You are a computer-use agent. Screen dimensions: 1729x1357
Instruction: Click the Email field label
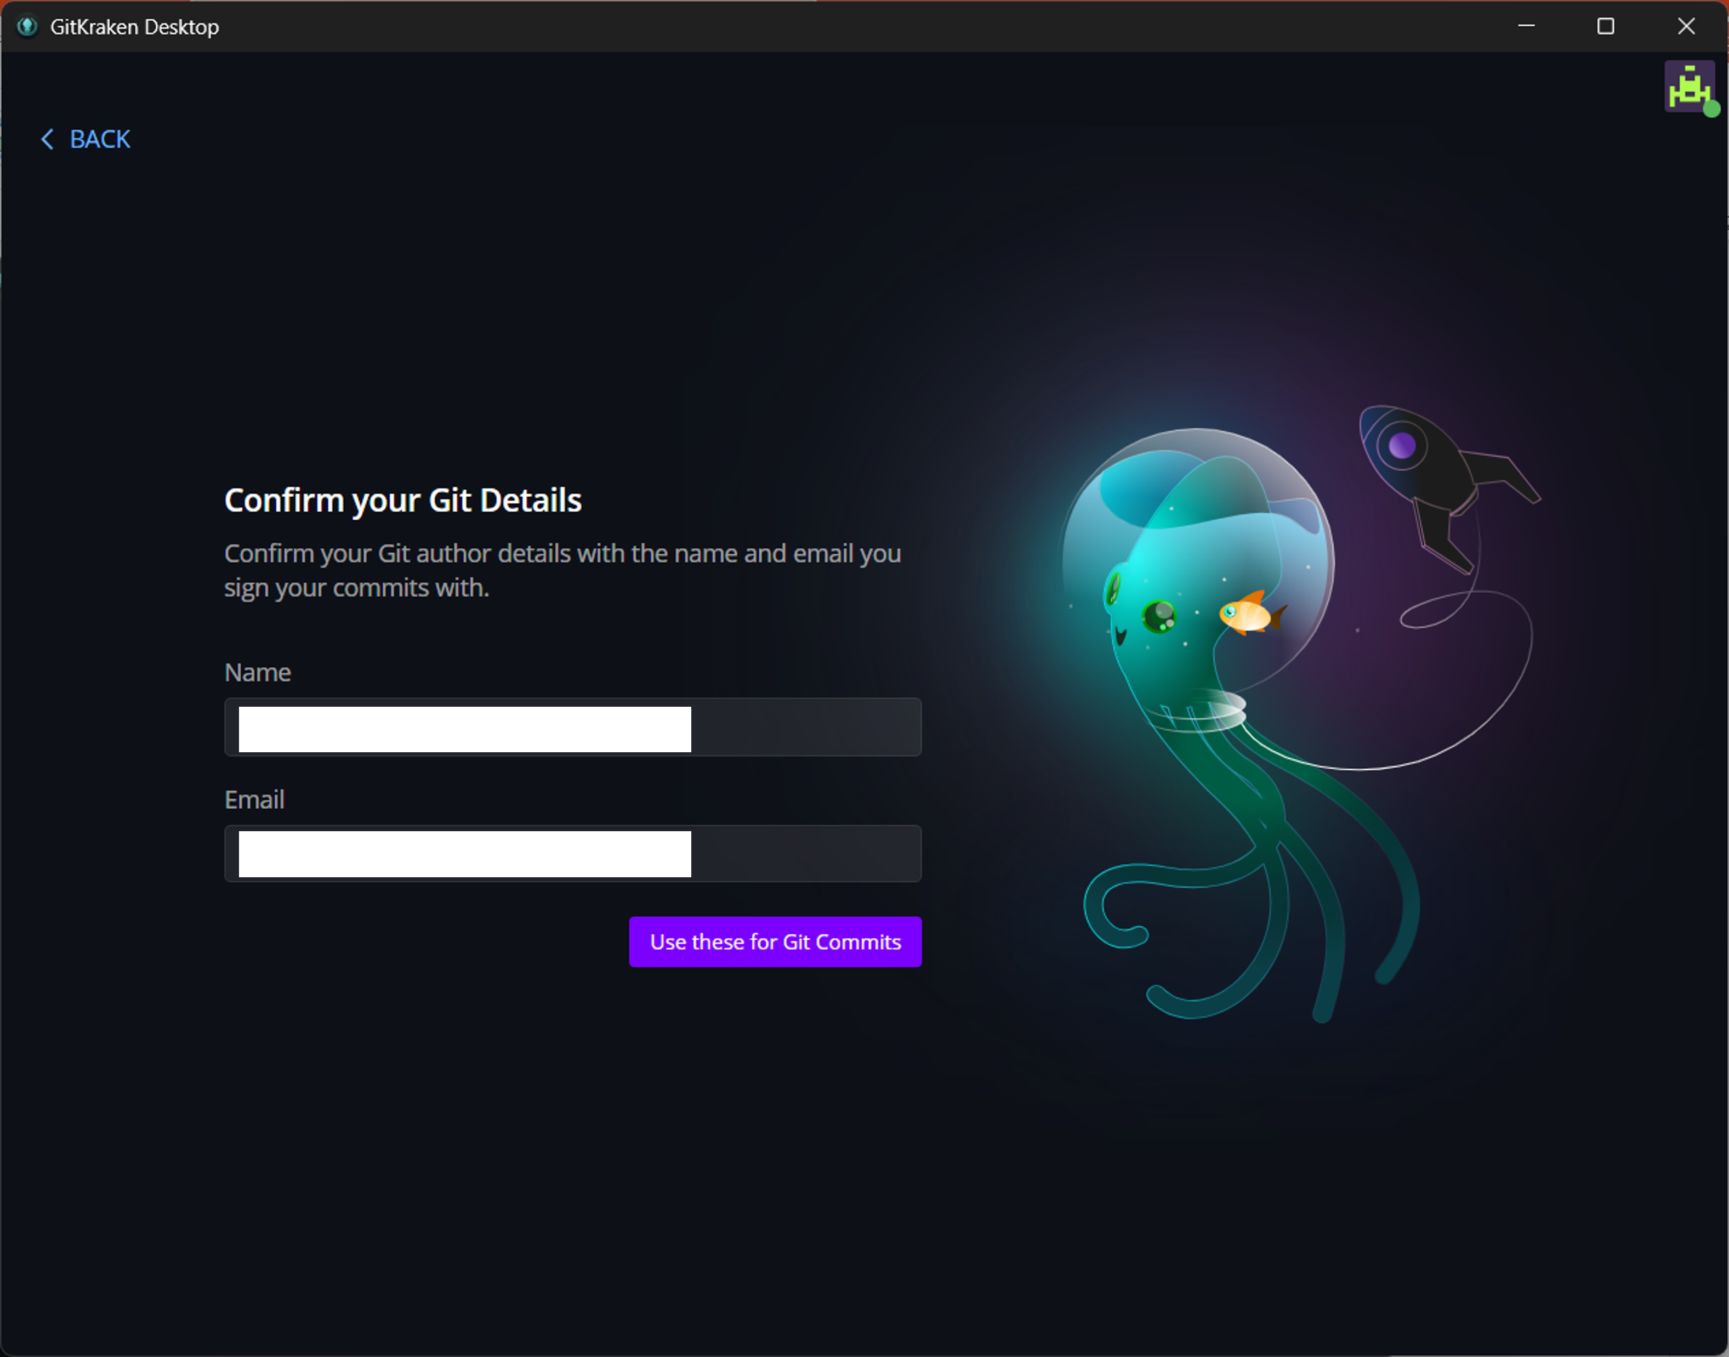(x=254, y=799)
